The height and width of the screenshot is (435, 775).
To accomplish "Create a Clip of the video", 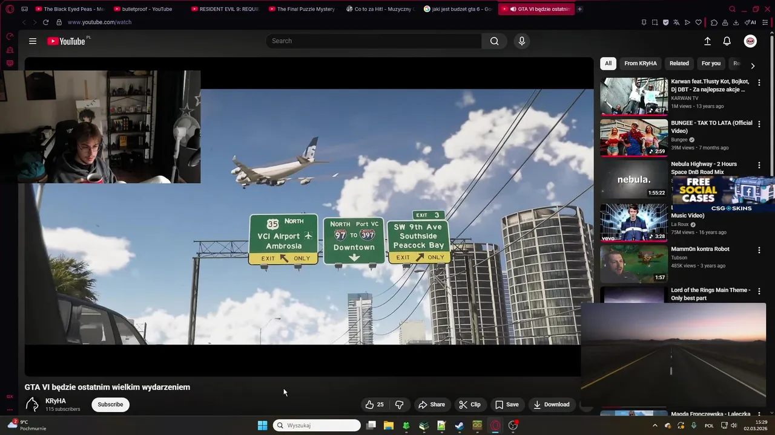I will (x=470, y=405).
